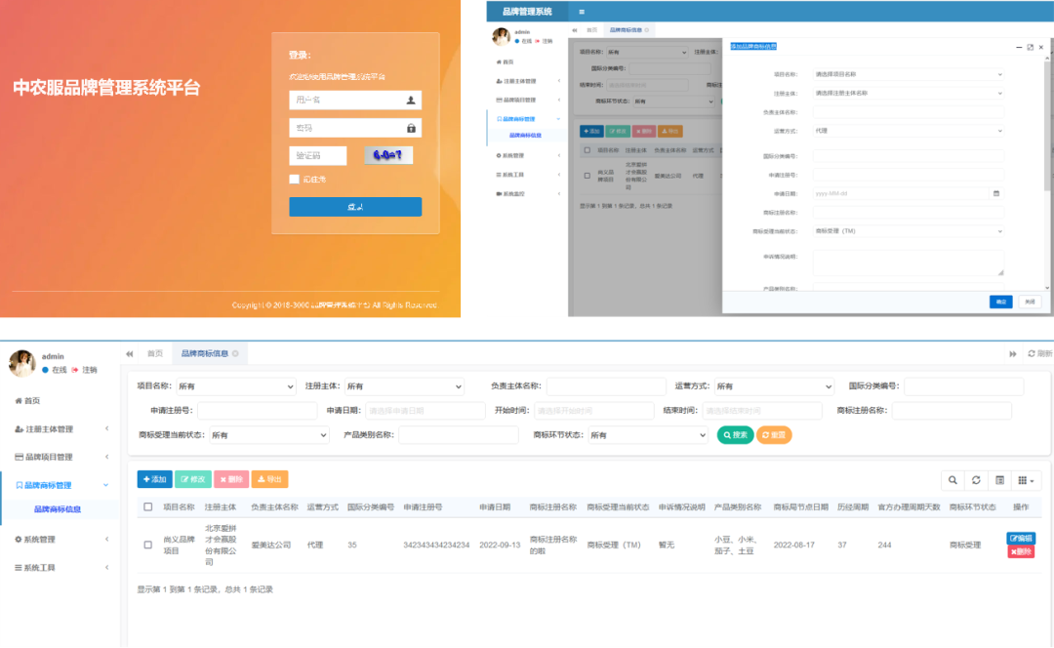1054x648 pixels.
Task: Open the 商标环节状态 filter dropdown in the bottom screenshot
Action: 648,435
